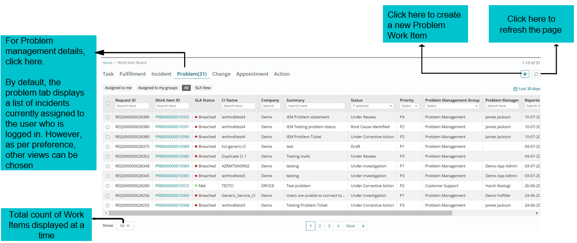Open the Status '7 selected' dropdown
Image resolution: width=577 pixels, height=243 pixels.
click(x=372, y=106)
